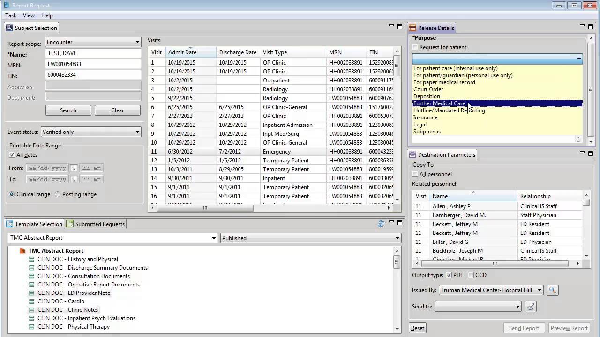The height and width of the screenshot is (337, 600).
Task: Open the View menu
Action: (29, 15)
